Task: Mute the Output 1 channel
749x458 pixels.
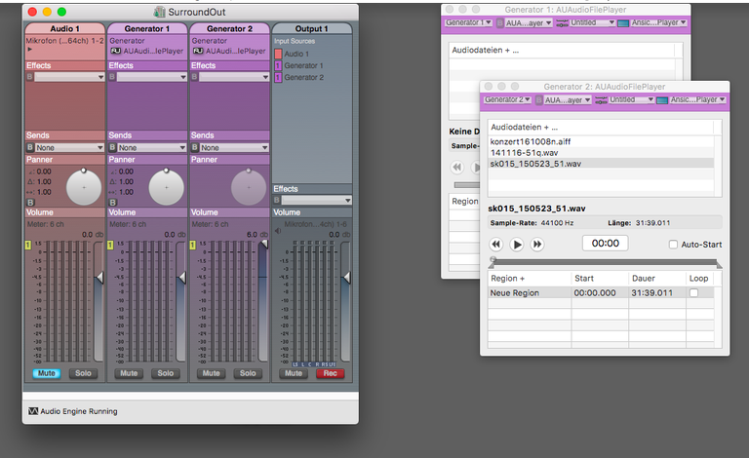Action: pyautogui.click(x=294, y=373)
